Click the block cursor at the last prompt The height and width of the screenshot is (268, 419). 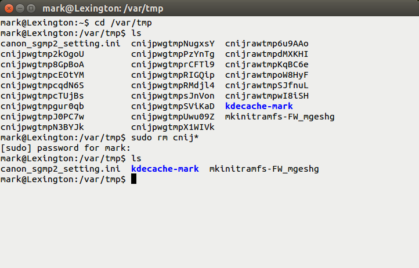(133, 179)
